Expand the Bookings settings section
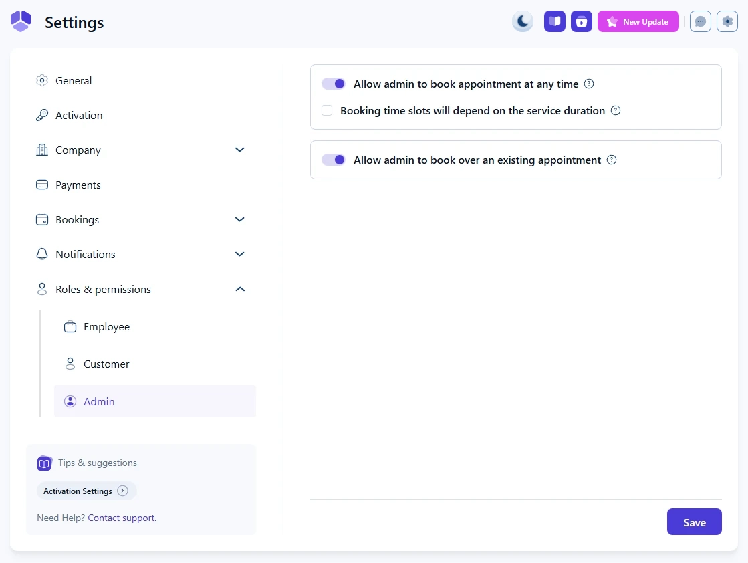Viewport: 748px width, 563px height. (240, 219)
